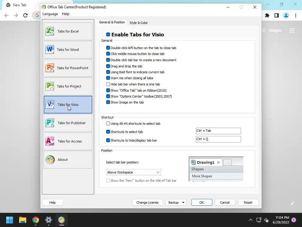
Task: Open the taskbar clock and date
Action: [281, 220]
